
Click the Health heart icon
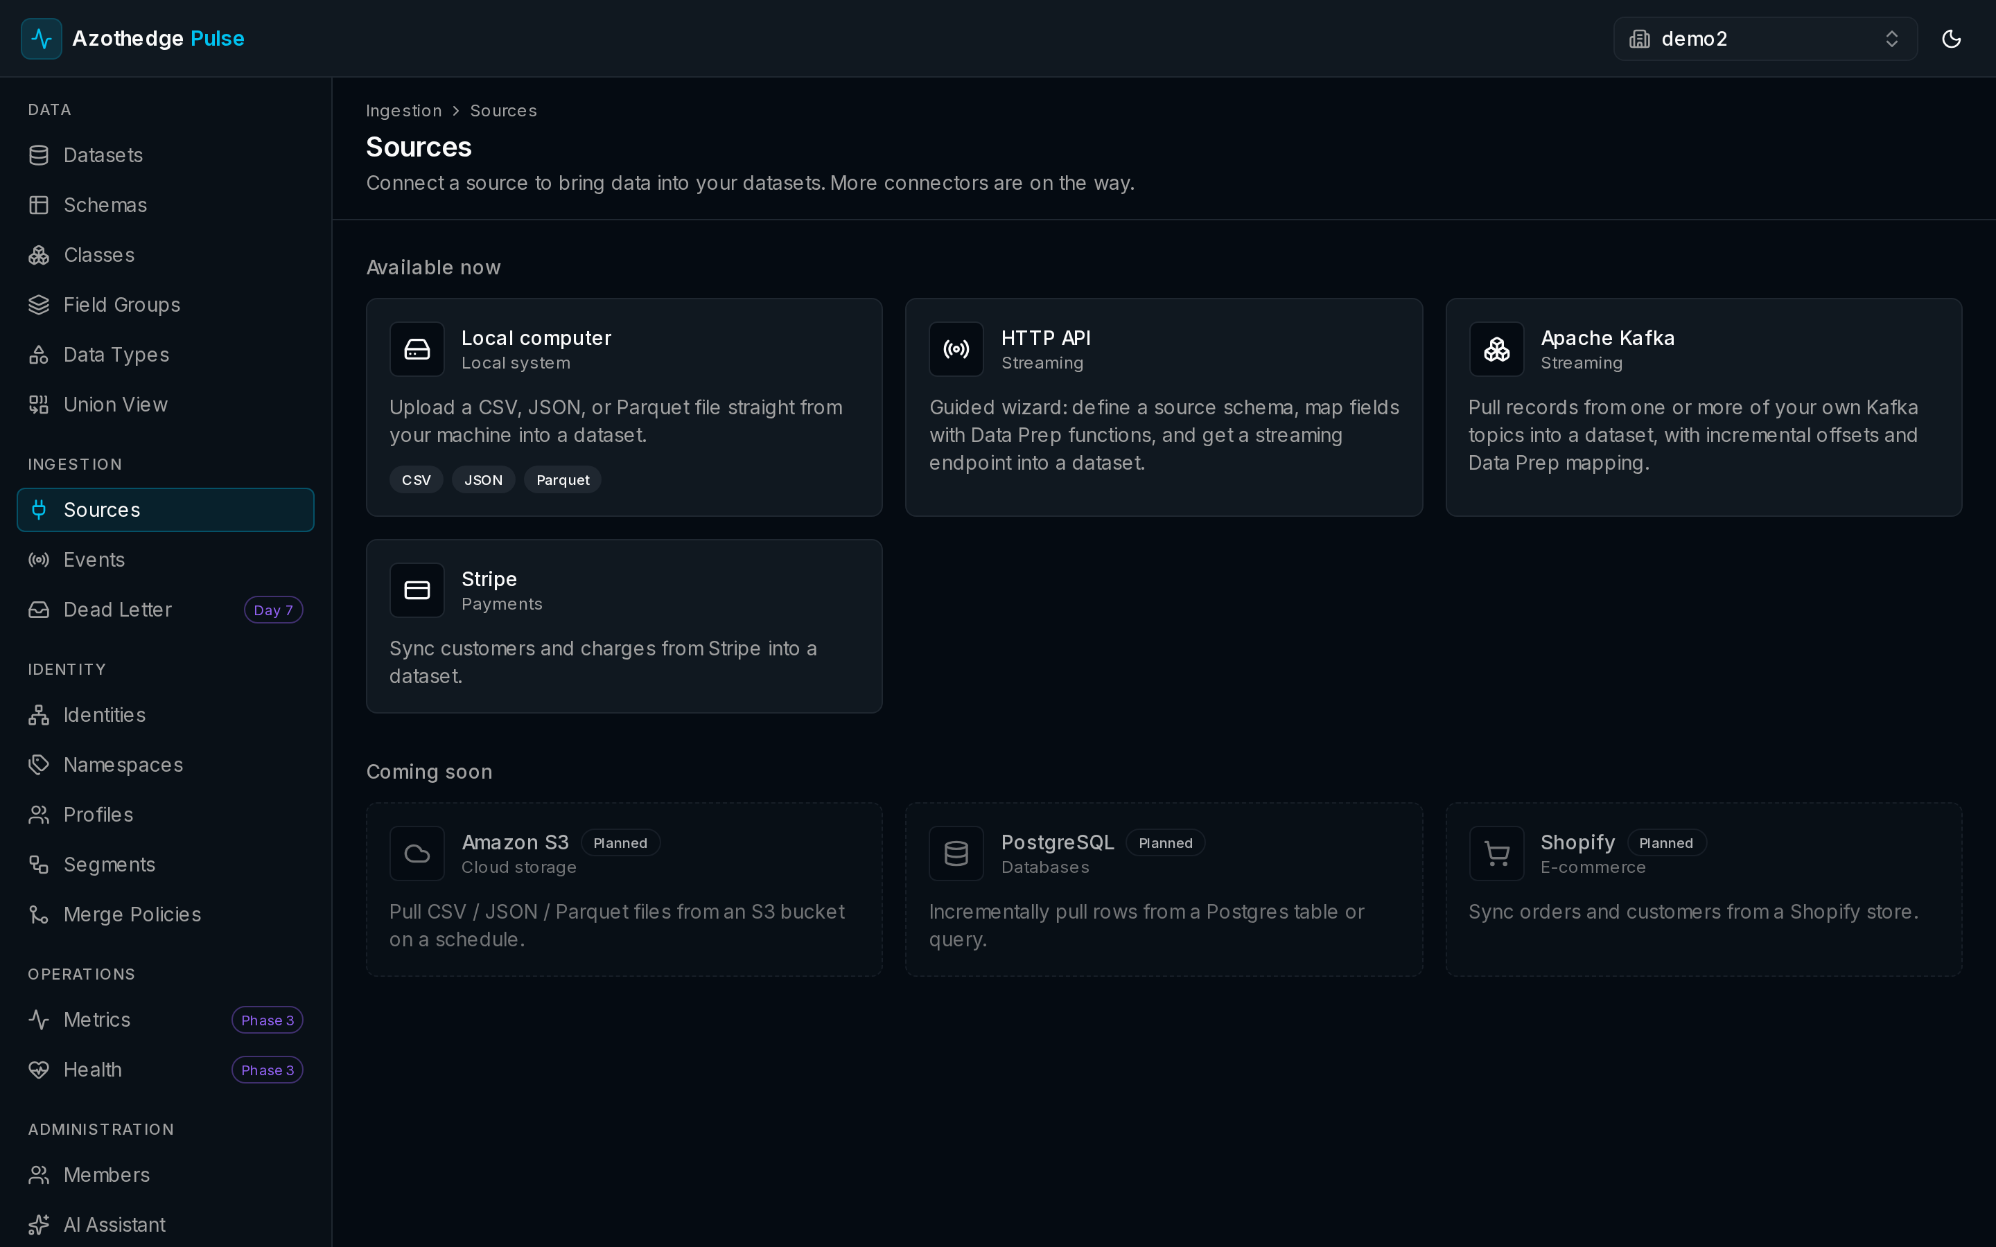tap(39, 1070)
